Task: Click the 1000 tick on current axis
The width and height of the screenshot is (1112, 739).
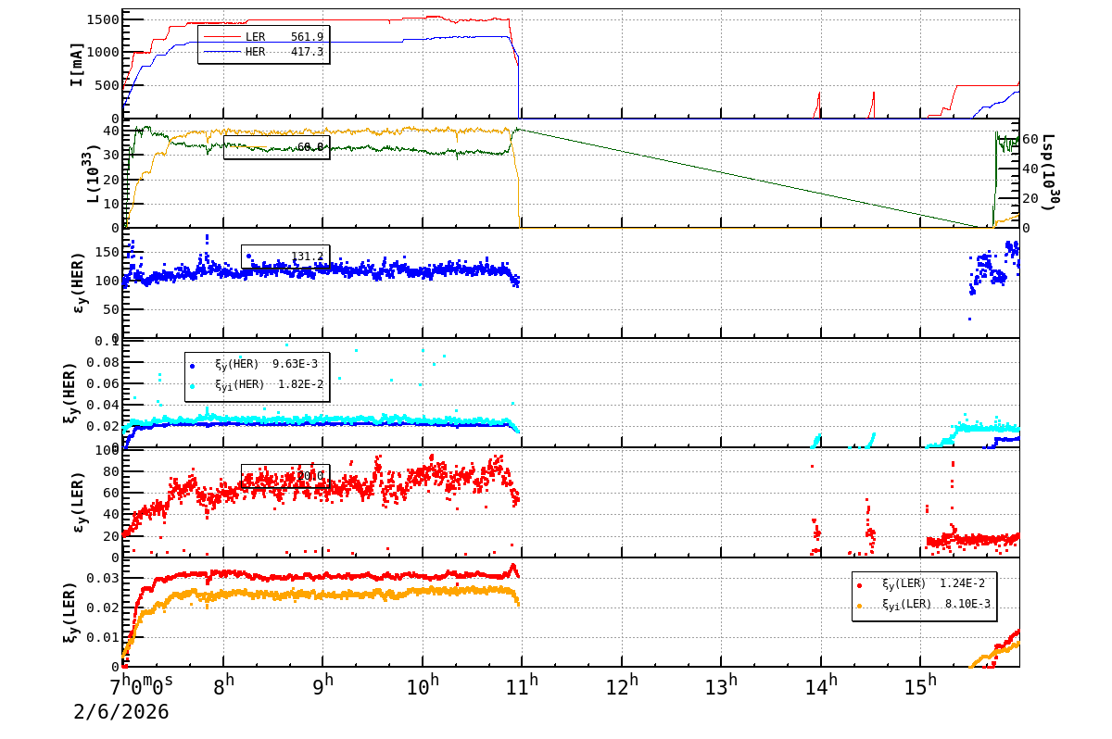Action: pos(102,53)
